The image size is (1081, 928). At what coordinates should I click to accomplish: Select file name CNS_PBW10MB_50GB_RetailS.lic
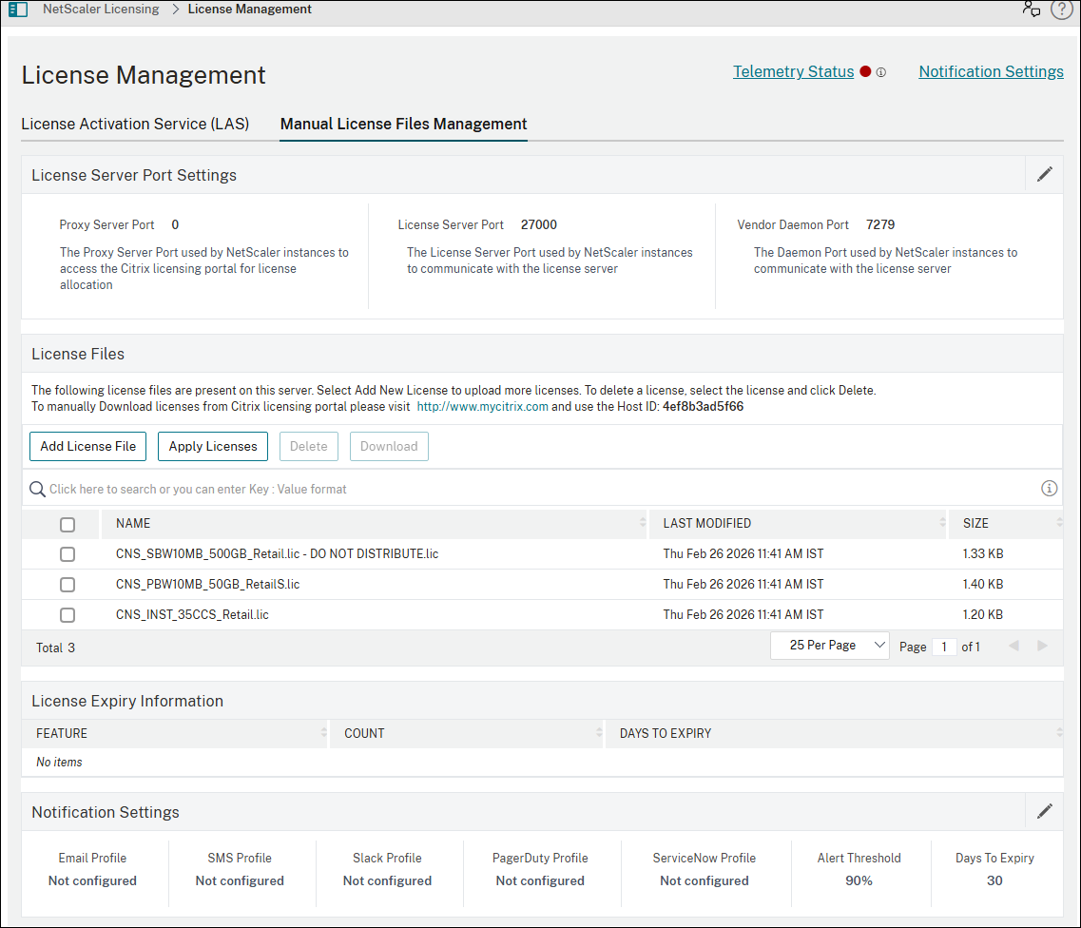coord(207,584)
